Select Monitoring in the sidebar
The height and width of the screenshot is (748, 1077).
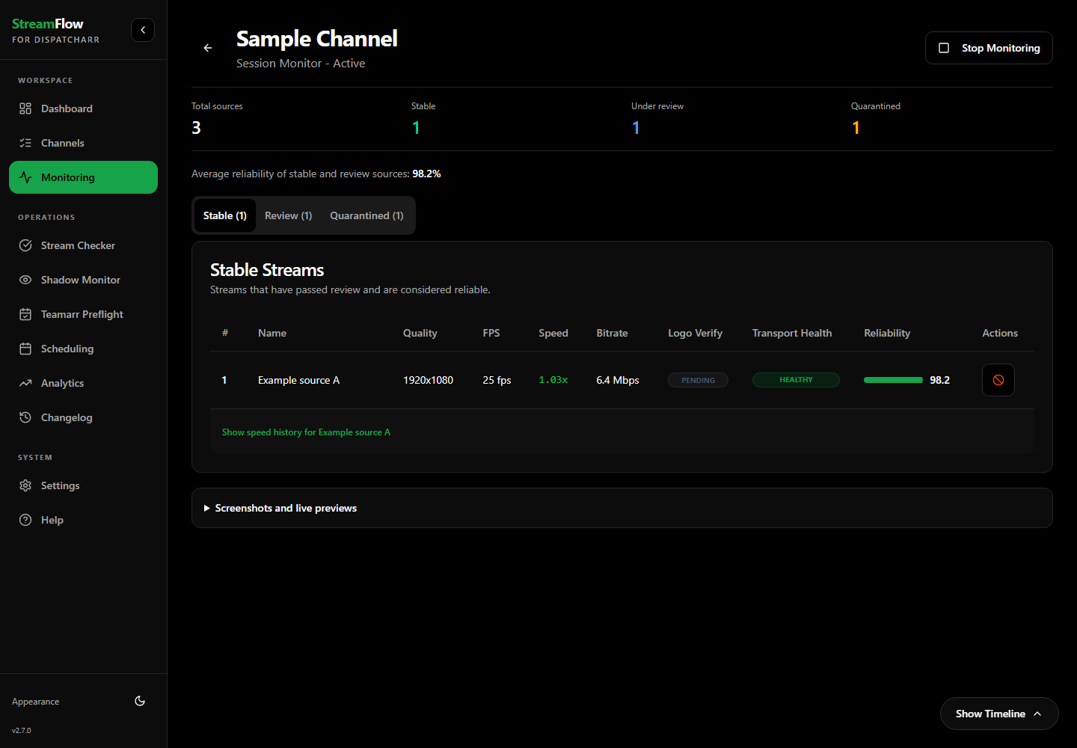(83, 177)
